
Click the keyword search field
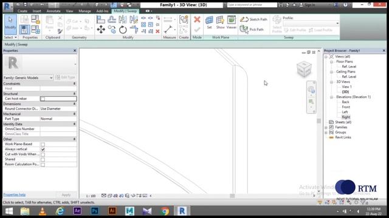[x=252, y=5]
